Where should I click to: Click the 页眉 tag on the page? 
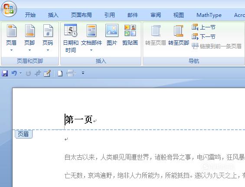[x=23, y=135]
